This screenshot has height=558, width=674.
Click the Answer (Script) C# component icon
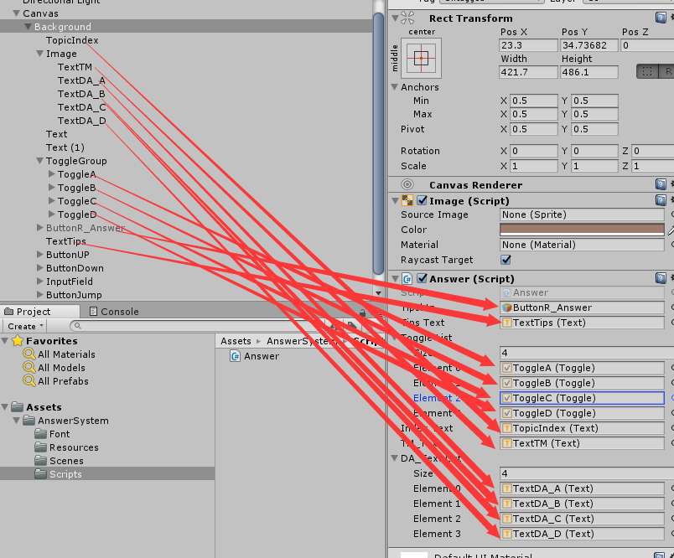click(x=407, y=278)
